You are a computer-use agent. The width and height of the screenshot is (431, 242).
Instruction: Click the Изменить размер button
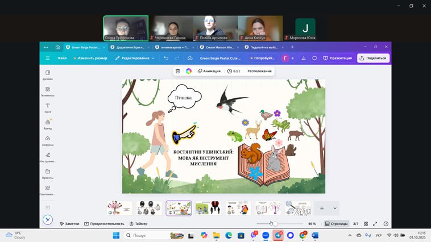point(90,59)
